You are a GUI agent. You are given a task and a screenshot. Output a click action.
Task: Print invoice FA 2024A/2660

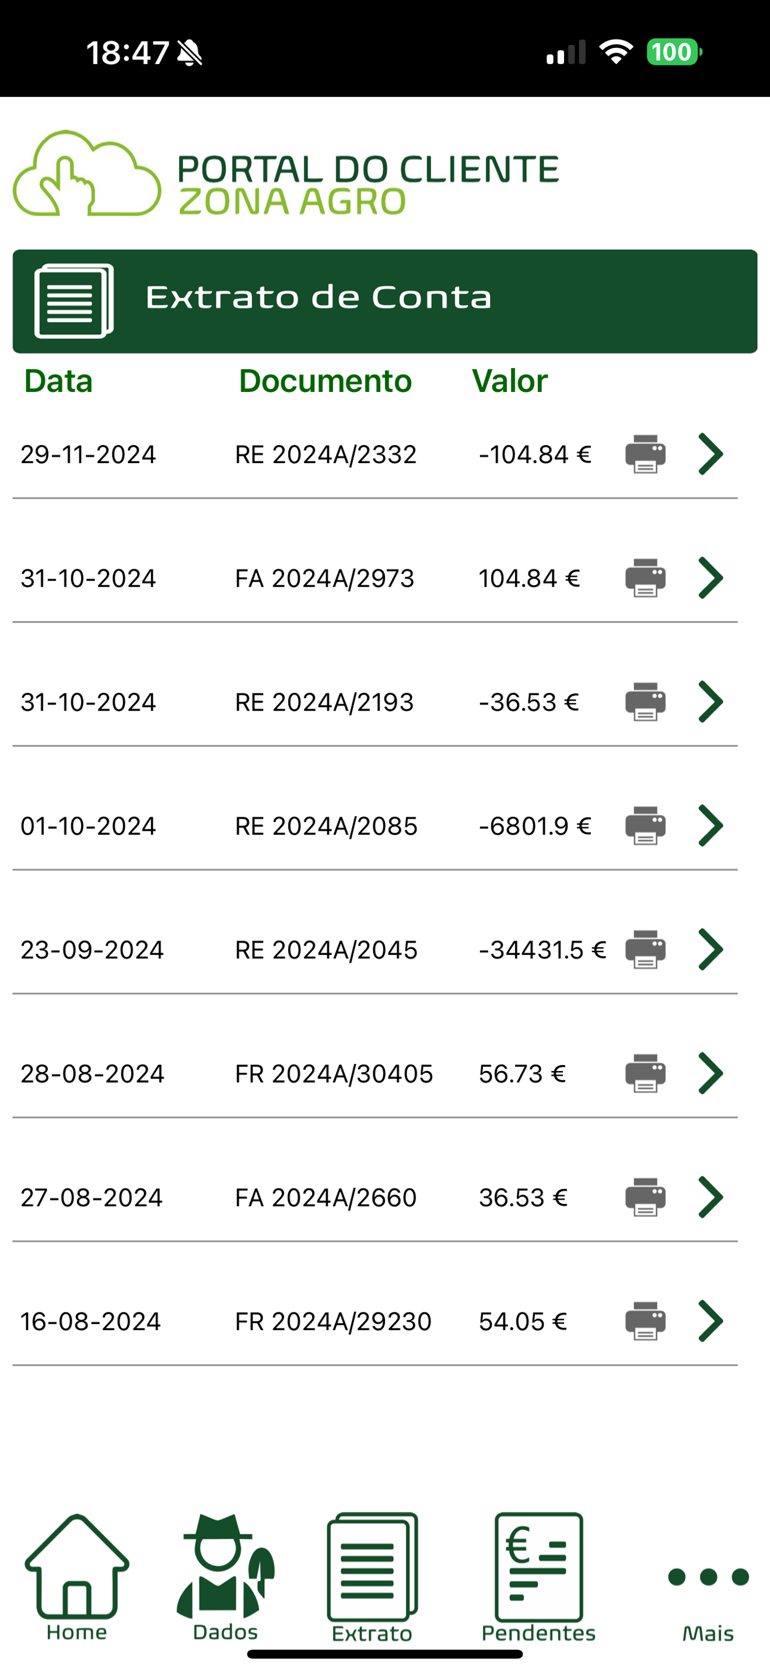[645, 1198]
